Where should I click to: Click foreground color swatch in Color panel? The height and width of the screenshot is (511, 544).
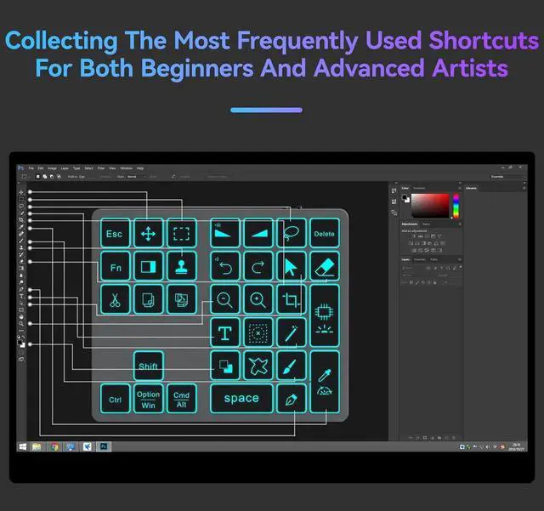[x=405, y=197]
